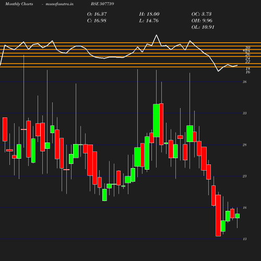Click the rightmost green candle on chart
Screen dimensions: 261x261
238,216
